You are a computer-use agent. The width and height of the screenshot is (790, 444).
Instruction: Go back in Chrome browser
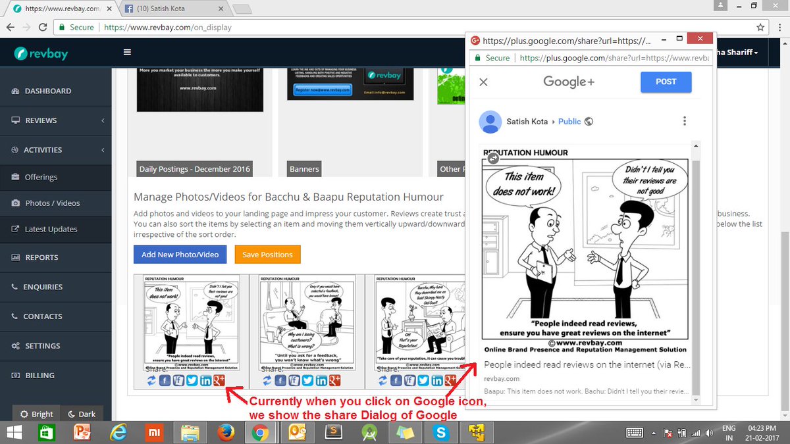[11, 27]
